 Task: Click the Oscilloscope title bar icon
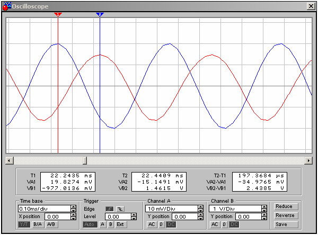[6, 5]
